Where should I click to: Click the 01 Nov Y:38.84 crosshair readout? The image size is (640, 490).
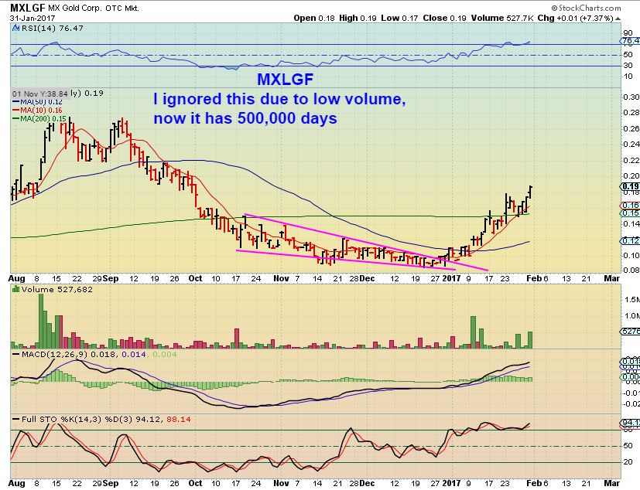[x=40, y=94]
